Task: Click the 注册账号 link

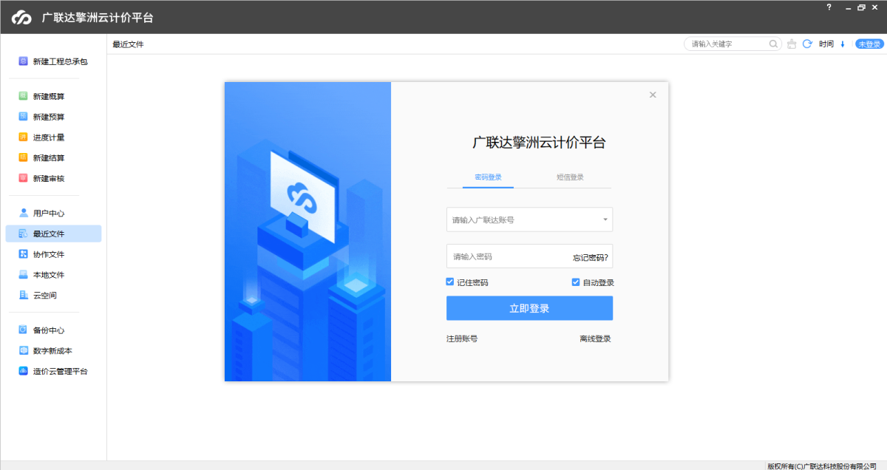Action: pos(462,339)
